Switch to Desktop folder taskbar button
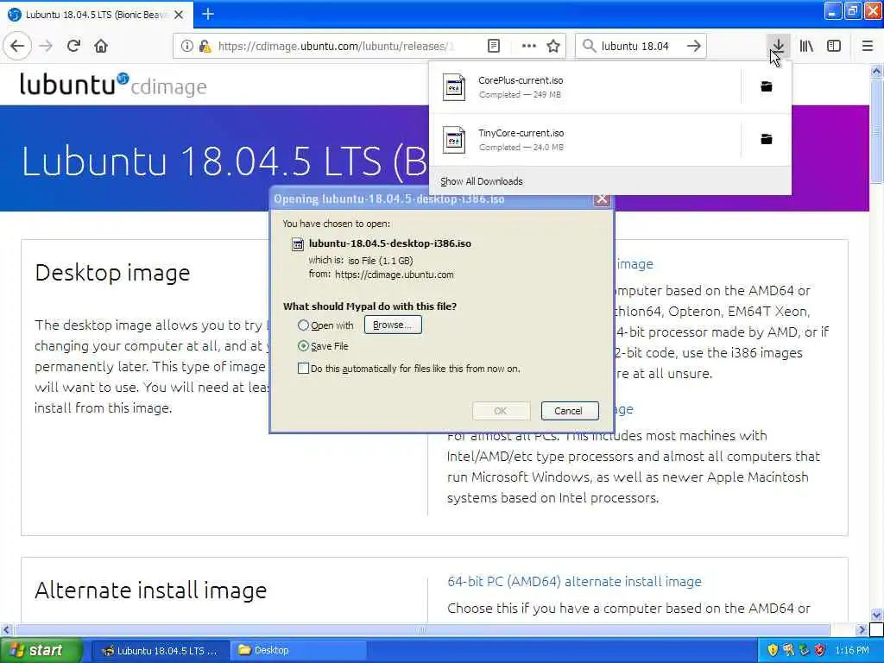Screen dimensions: 884x663 point(298,651)
